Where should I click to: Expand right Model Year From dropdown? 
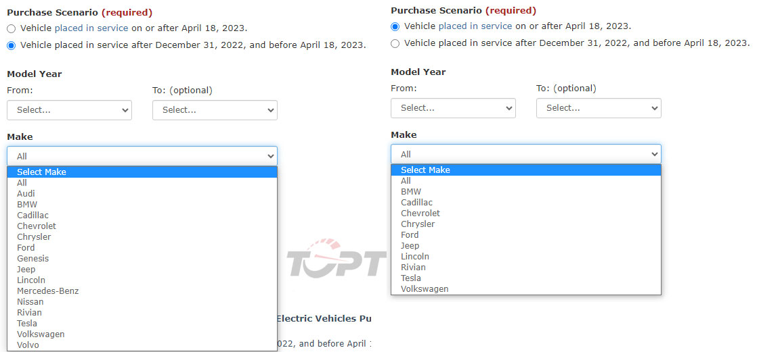tap(454, 108)
